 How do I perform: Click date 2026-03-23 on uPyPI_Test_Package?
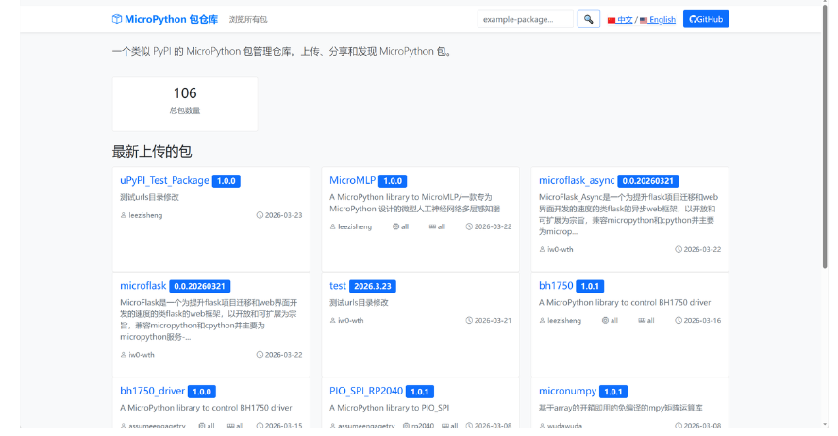[x=284, y=215]
